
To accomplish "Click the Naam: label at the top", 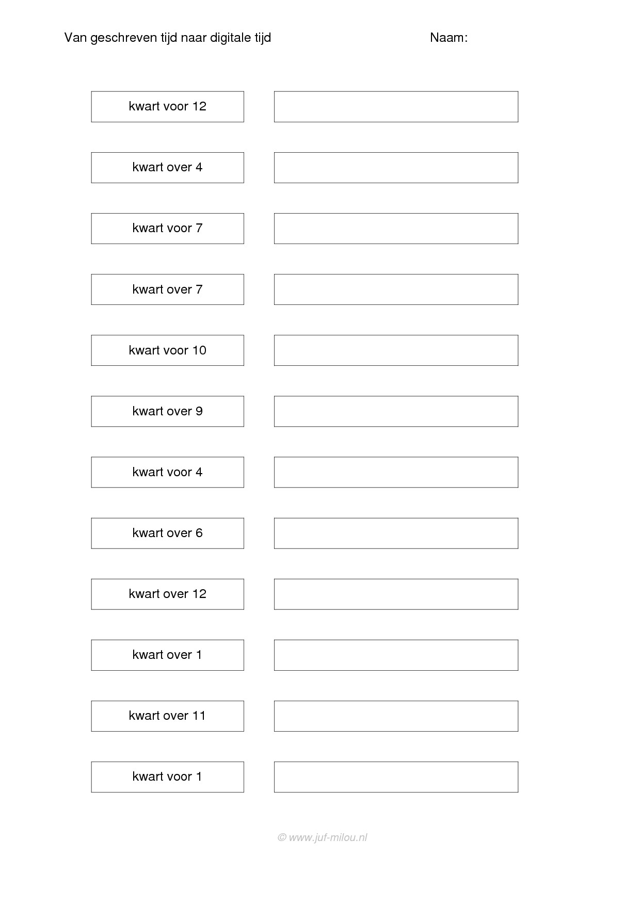I will click(x=449, y=38).
